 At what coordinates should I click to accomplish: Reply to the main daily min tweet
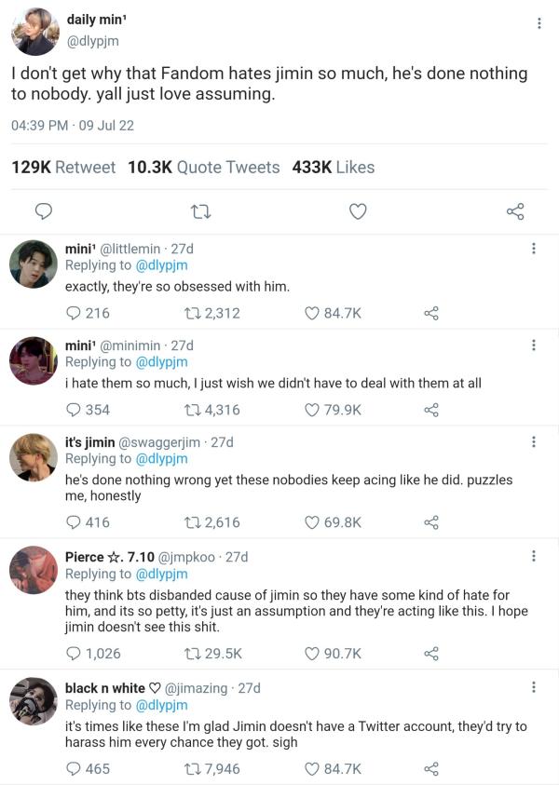coord(42,211)
